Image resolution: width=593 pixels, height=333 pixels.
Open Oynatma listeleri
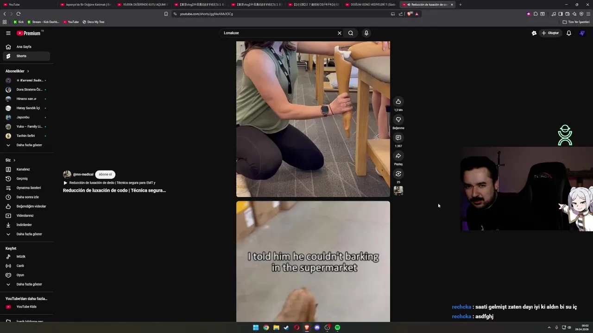coord(26,188)
